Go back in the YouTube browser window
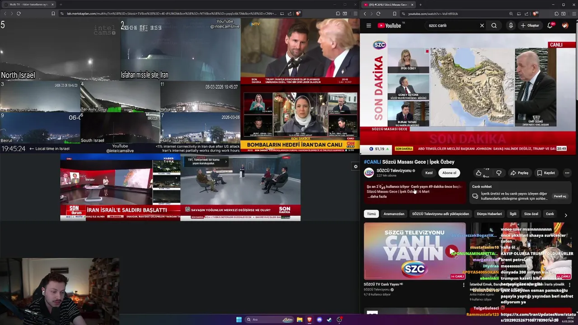 (x=365, y=14)
